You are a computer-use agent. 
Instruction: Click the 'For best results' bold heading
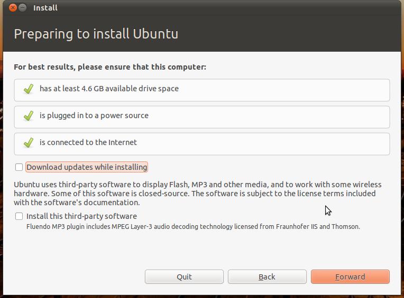[x=110, y=67]
